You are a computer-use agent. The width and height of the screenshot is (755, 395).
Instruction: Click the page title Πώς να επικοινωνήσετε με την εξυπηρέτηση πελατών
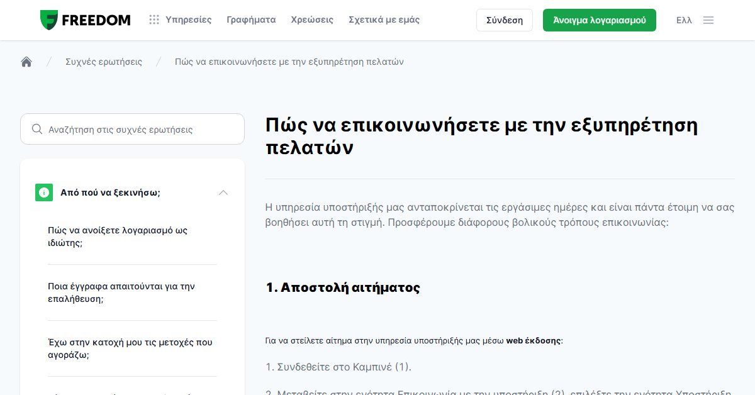tap(482, 136)
